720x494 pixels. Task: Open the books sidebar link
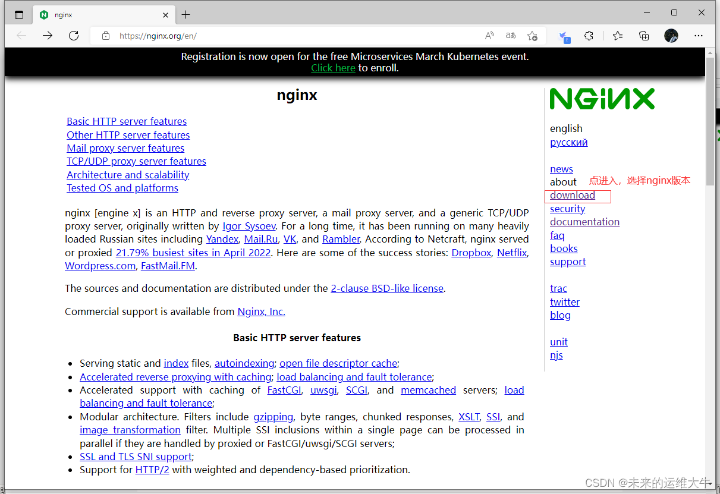(564, 248)
